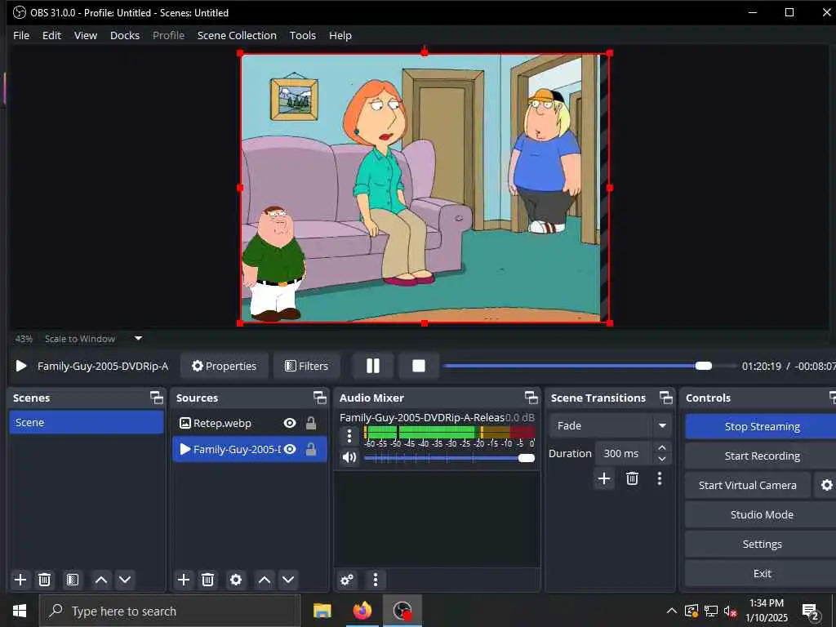This screenshot has width=836, height=627.
Task: Decrease transition duration with down arrow
Action: [661, 459]
